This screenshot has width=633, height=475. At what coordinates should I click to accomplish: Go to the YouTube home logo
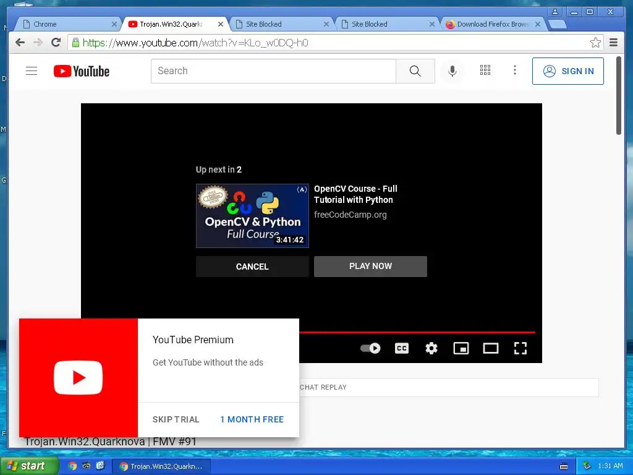tap(82, 71)
